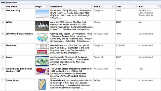Select United States presidential election, 1960 name
161x91 pixels.
19,70
